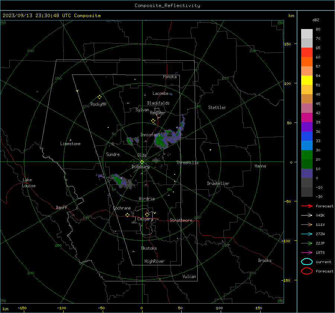Click the Ponoka city label
The image size is (335, 313).
(170, 77)
